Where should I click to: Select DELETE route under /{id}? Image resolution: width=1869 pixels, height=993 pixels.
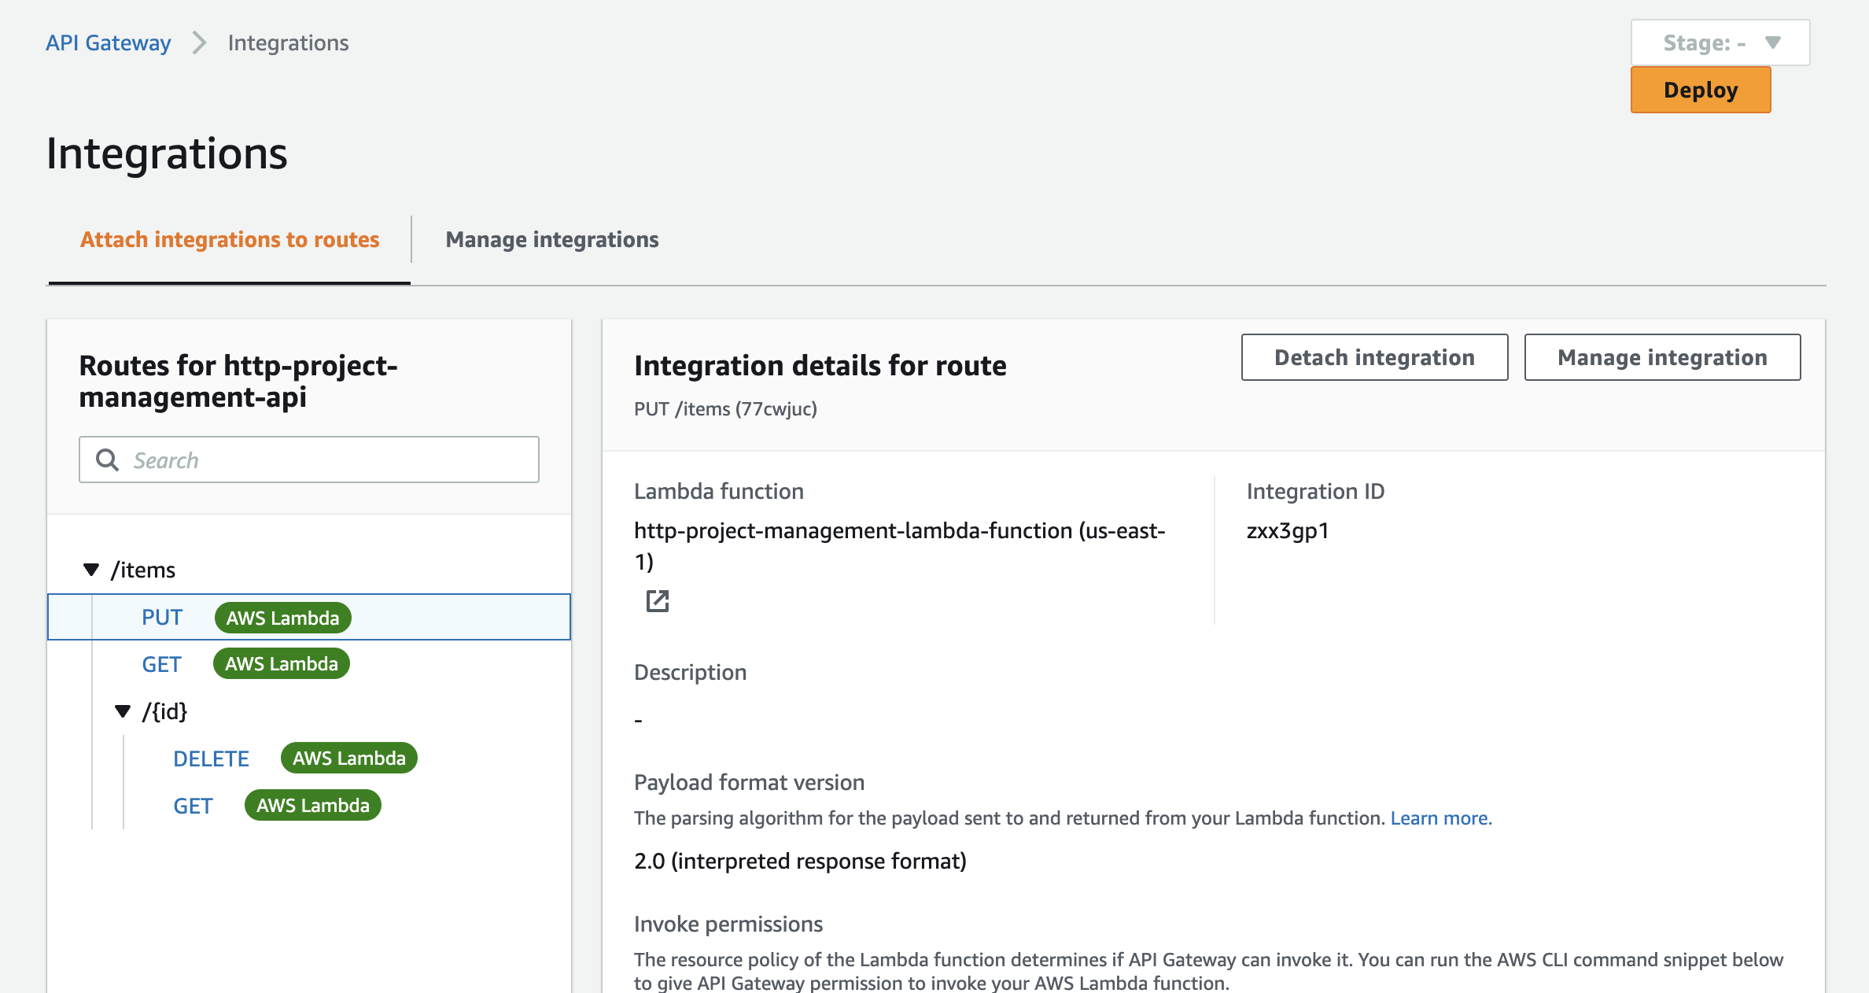211,759
